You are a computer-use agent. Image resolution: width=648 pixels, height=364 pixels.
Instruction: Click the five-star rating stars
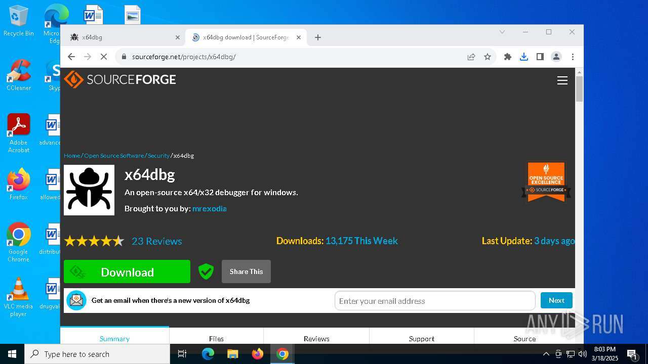(94, 241)
